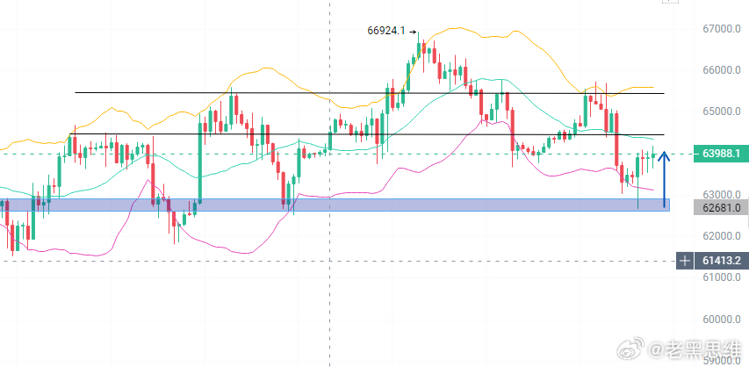Click the 65000.0 price axis label
Screen dimensions: 749x367
point(721,112)
